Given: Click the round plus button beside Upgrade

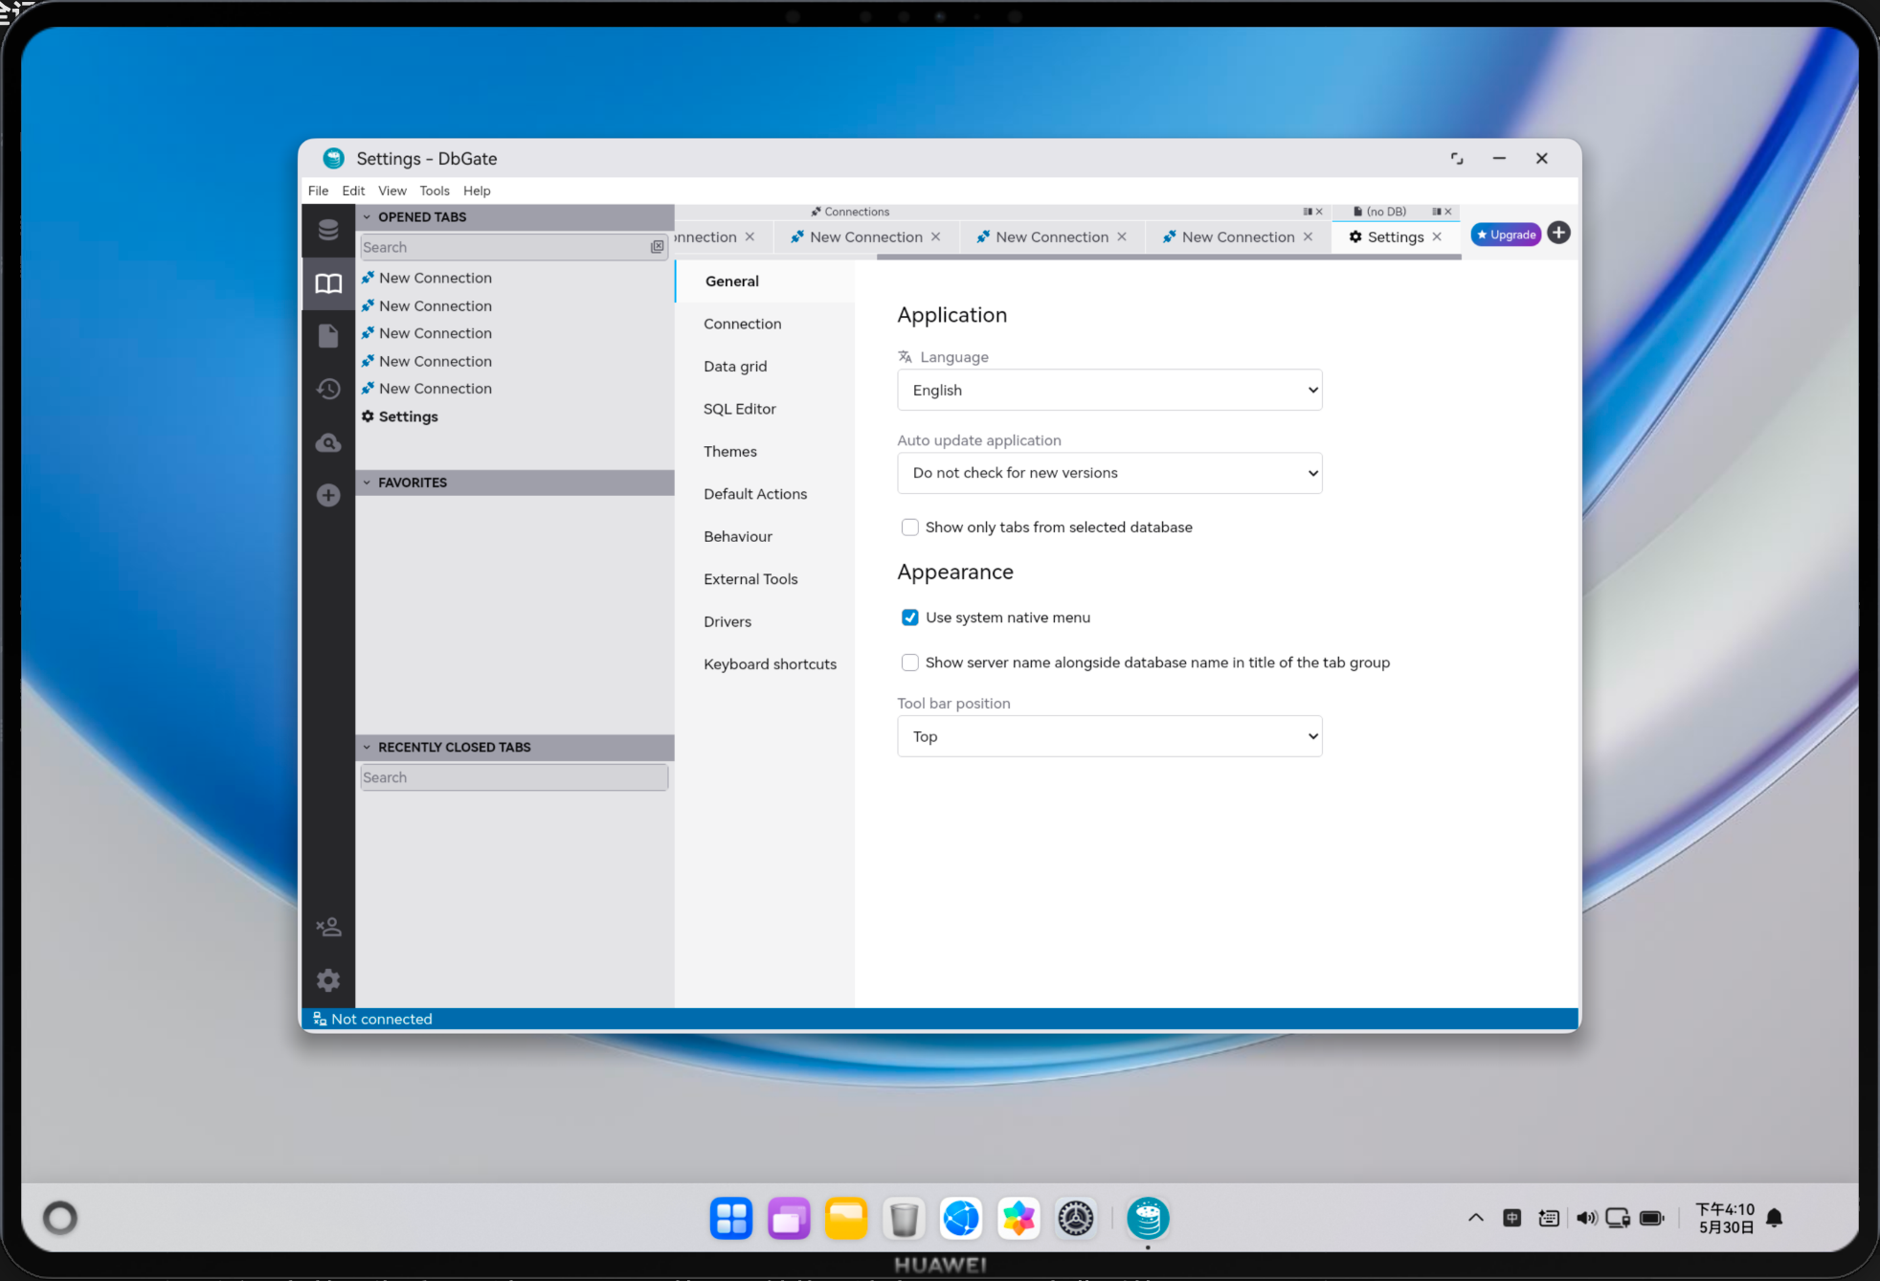Looking at the screenshot, I should click(1558, 233).
